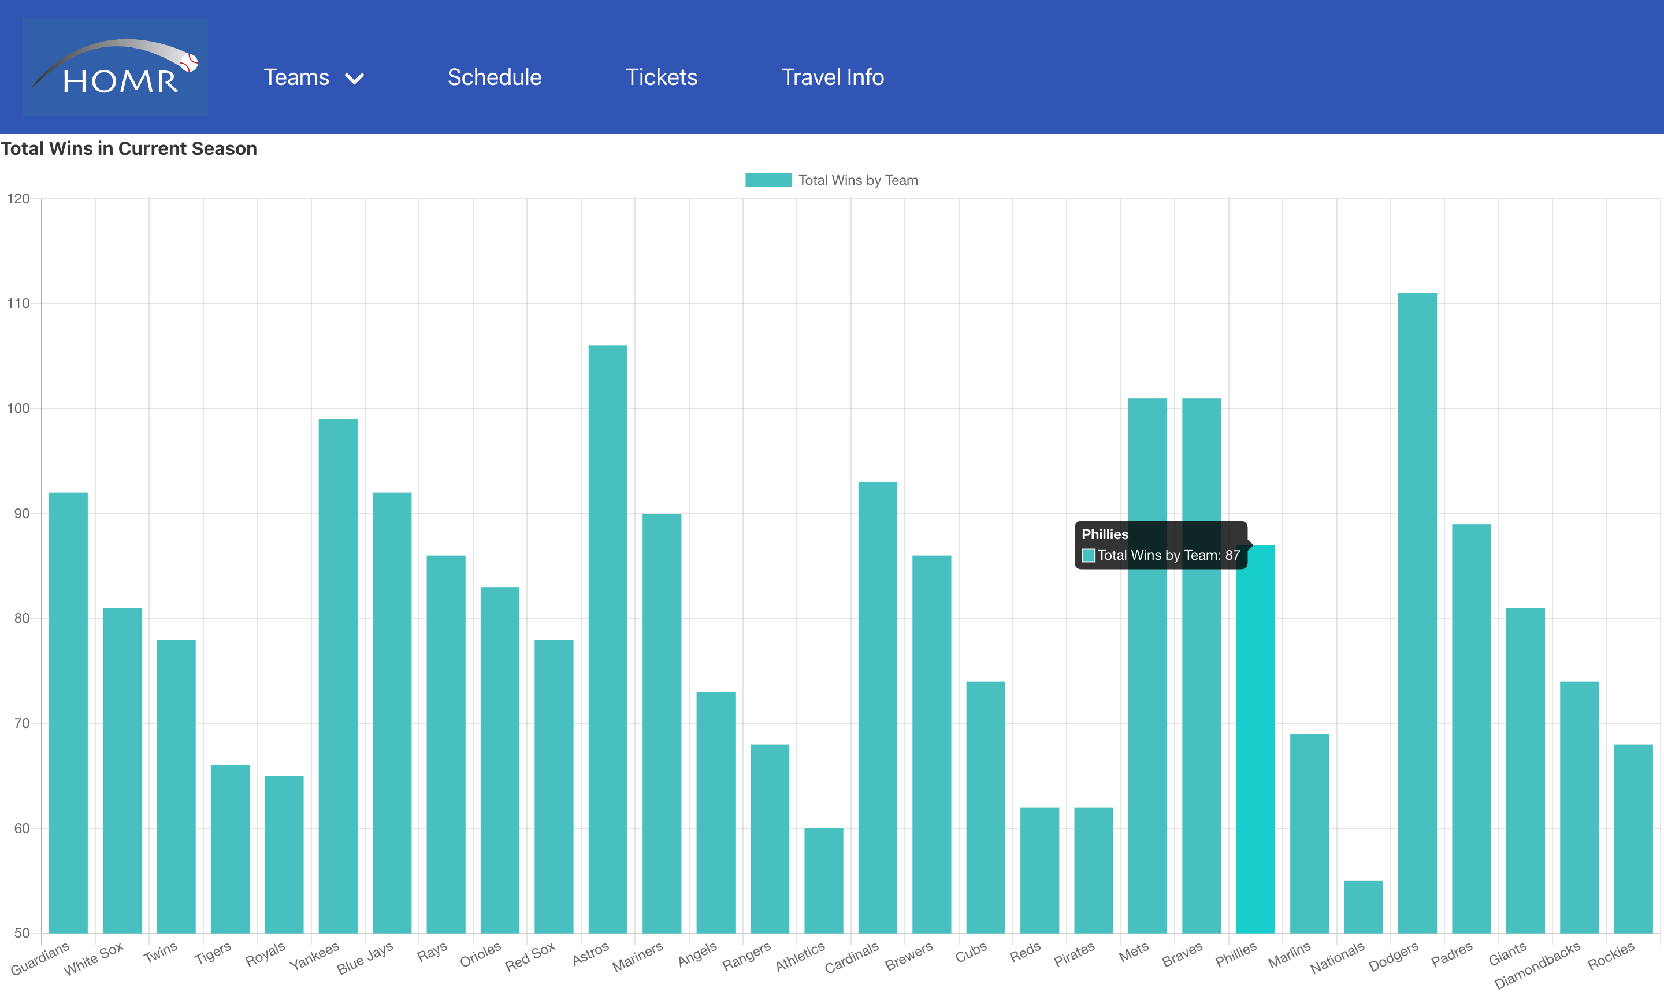
Task: Click the 100 y-axis value
Action: 18,408
